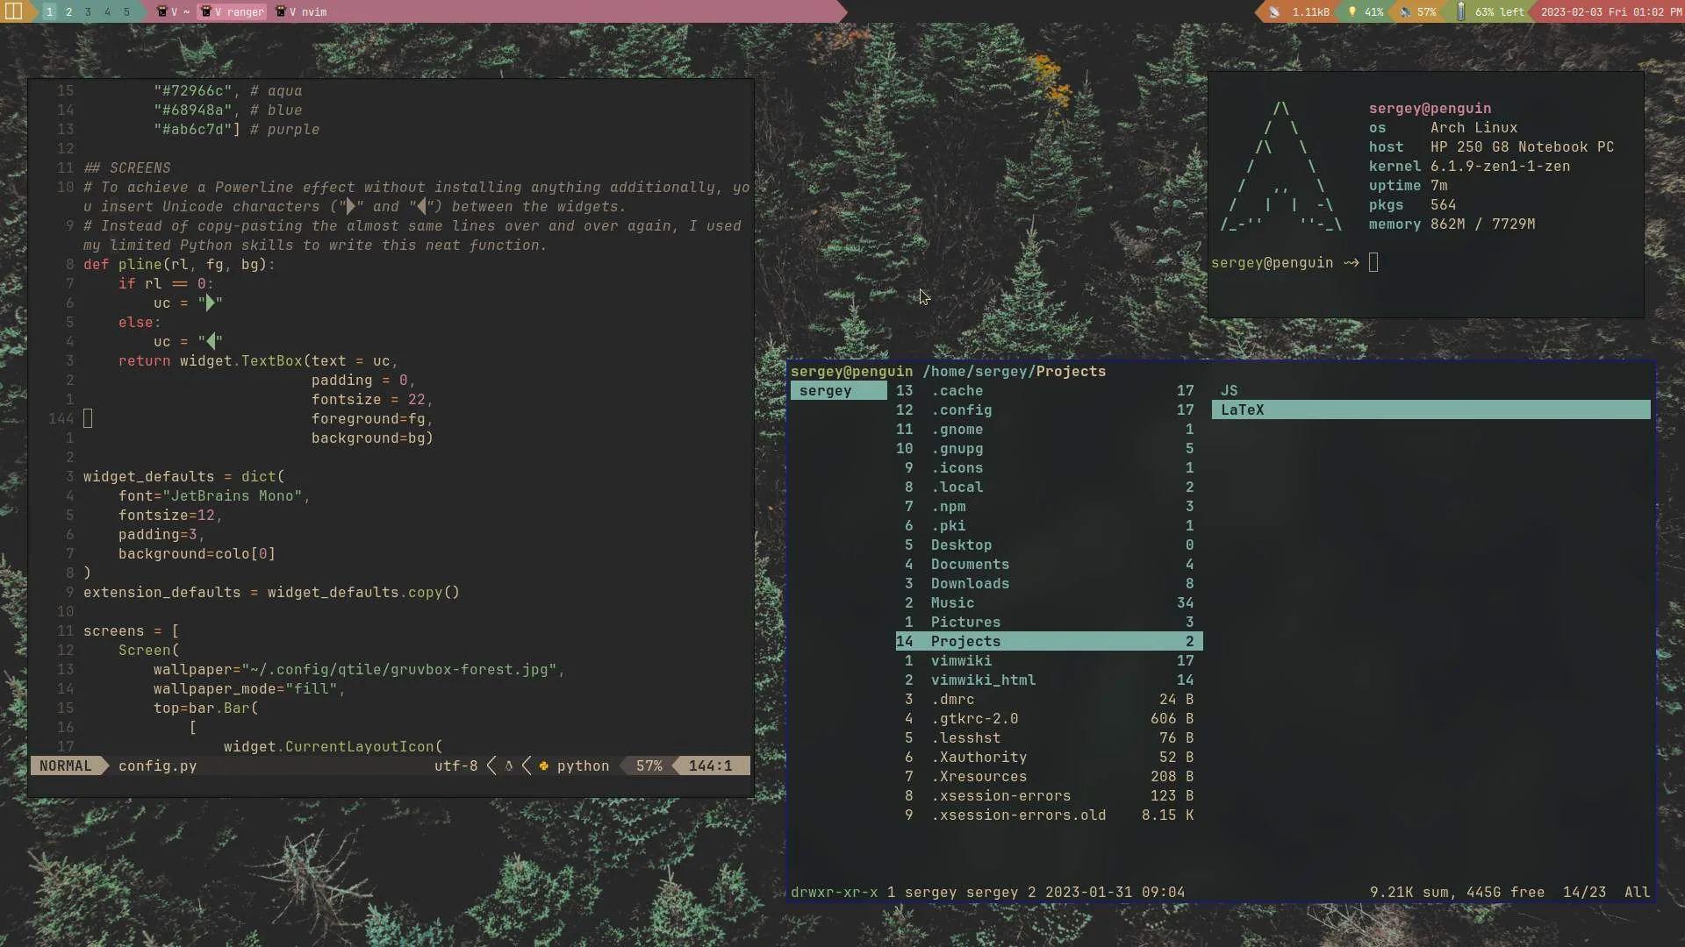Select the .xsession-errors.old file
The width and height of the screenshot is (1685, 947).
pyautogui.click(x=1018, y=815)
